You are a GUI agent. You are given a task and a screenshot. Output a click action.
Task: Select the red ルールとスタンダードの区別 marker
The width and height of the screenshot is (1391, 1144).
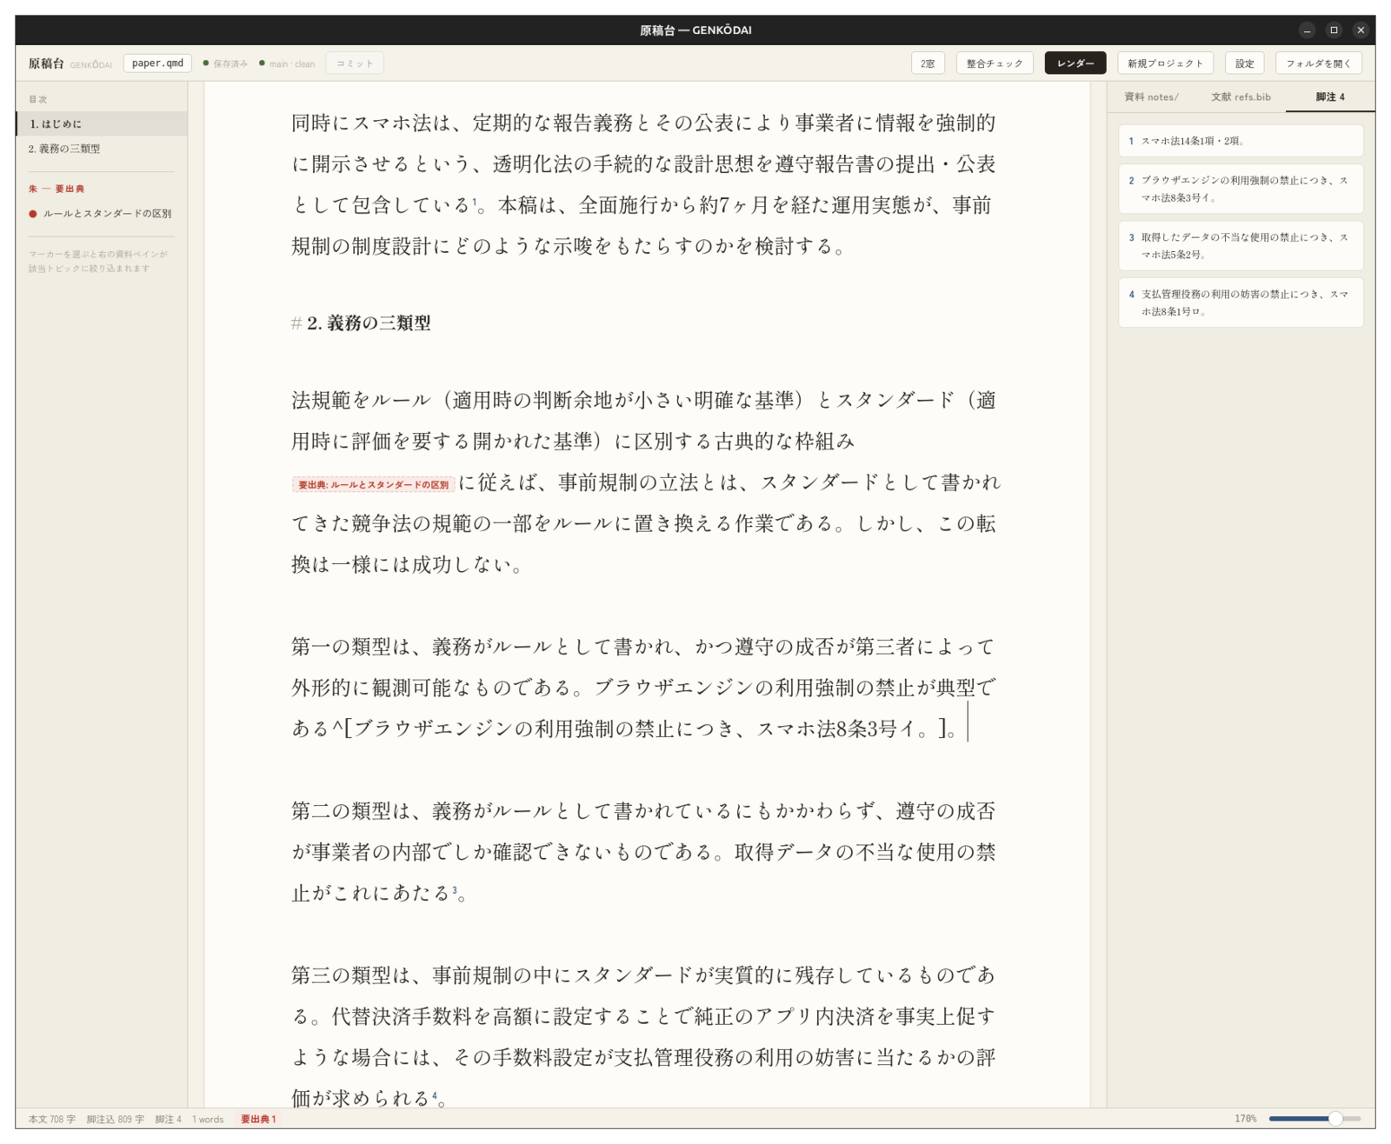pyautogui.click(x=102, y=213)
